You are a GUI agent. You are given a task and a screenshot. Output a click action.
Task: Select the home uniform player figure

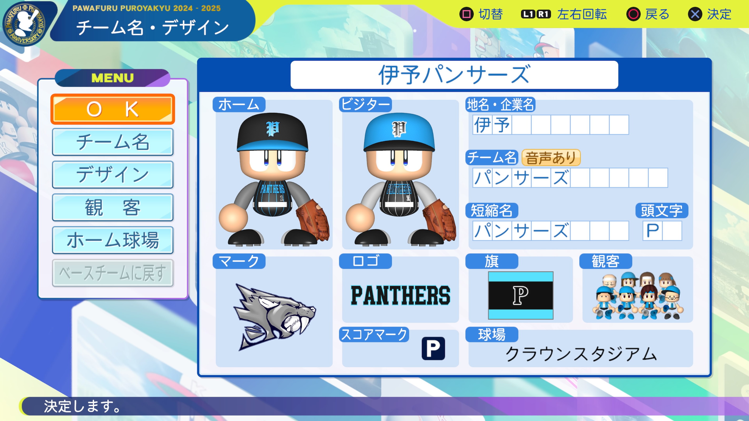[274, 179]
